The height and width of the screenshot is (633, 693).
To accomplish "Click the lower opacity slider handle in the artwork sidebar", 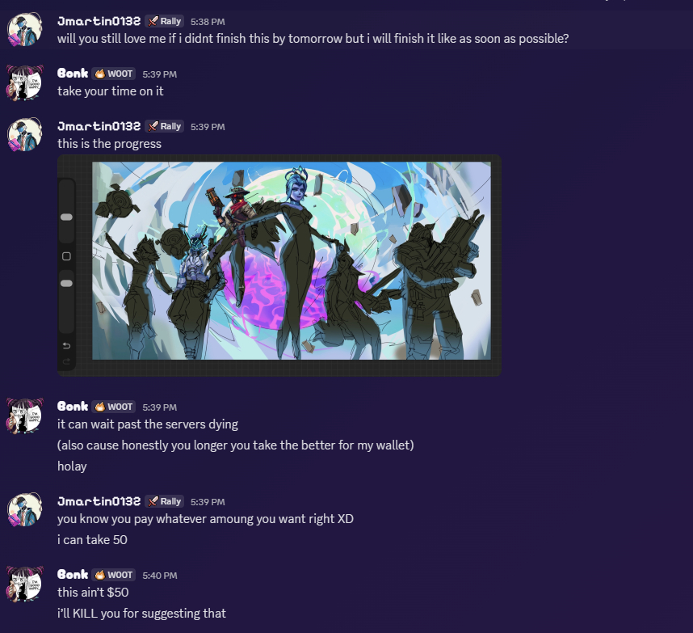I will tap(67, 284).
